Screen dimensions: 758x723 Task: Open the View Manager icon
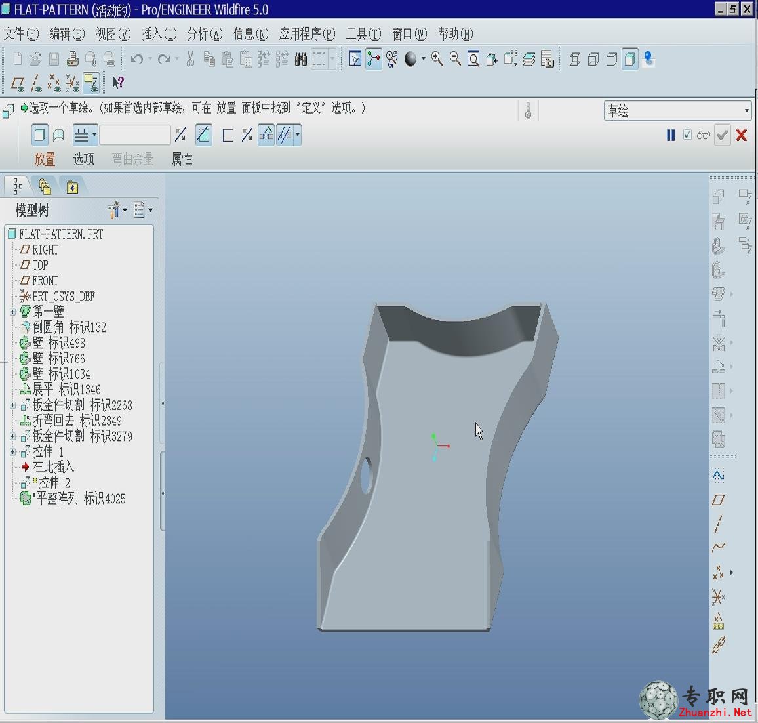point(548,59)
